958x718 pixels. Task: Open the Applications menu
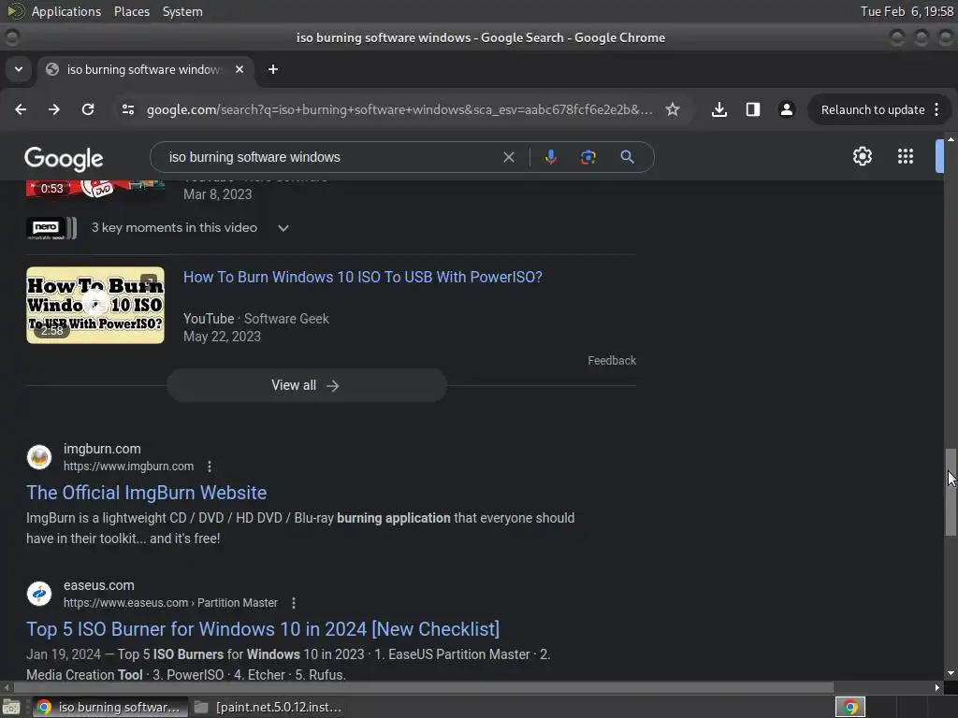click(x=66, y=11)
